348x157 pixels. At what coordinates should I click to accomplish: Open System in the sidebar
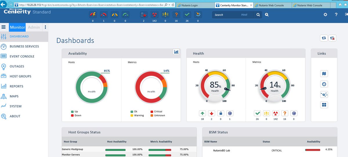tap(24, 106)
